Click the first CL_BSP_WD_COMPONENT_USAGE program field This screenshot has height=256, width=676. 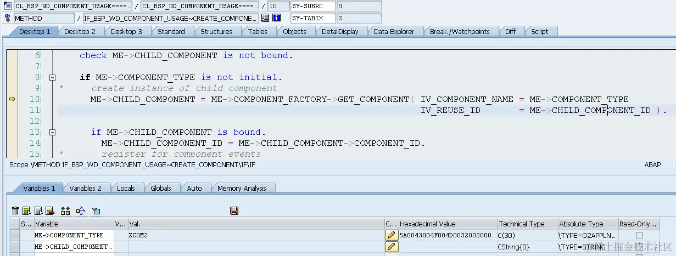tap(73, 7)
